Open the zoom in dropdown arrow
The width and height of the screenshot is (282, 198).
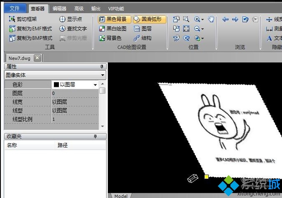coord(203,19)
